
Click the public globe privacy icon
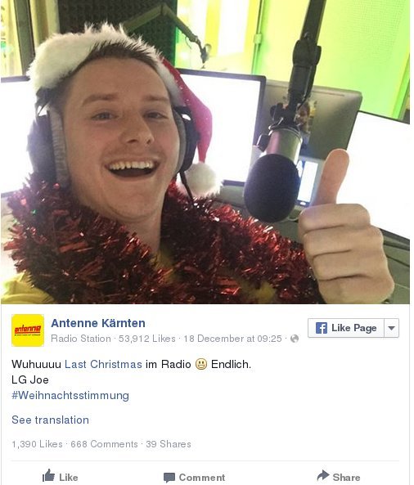[295, 339]
